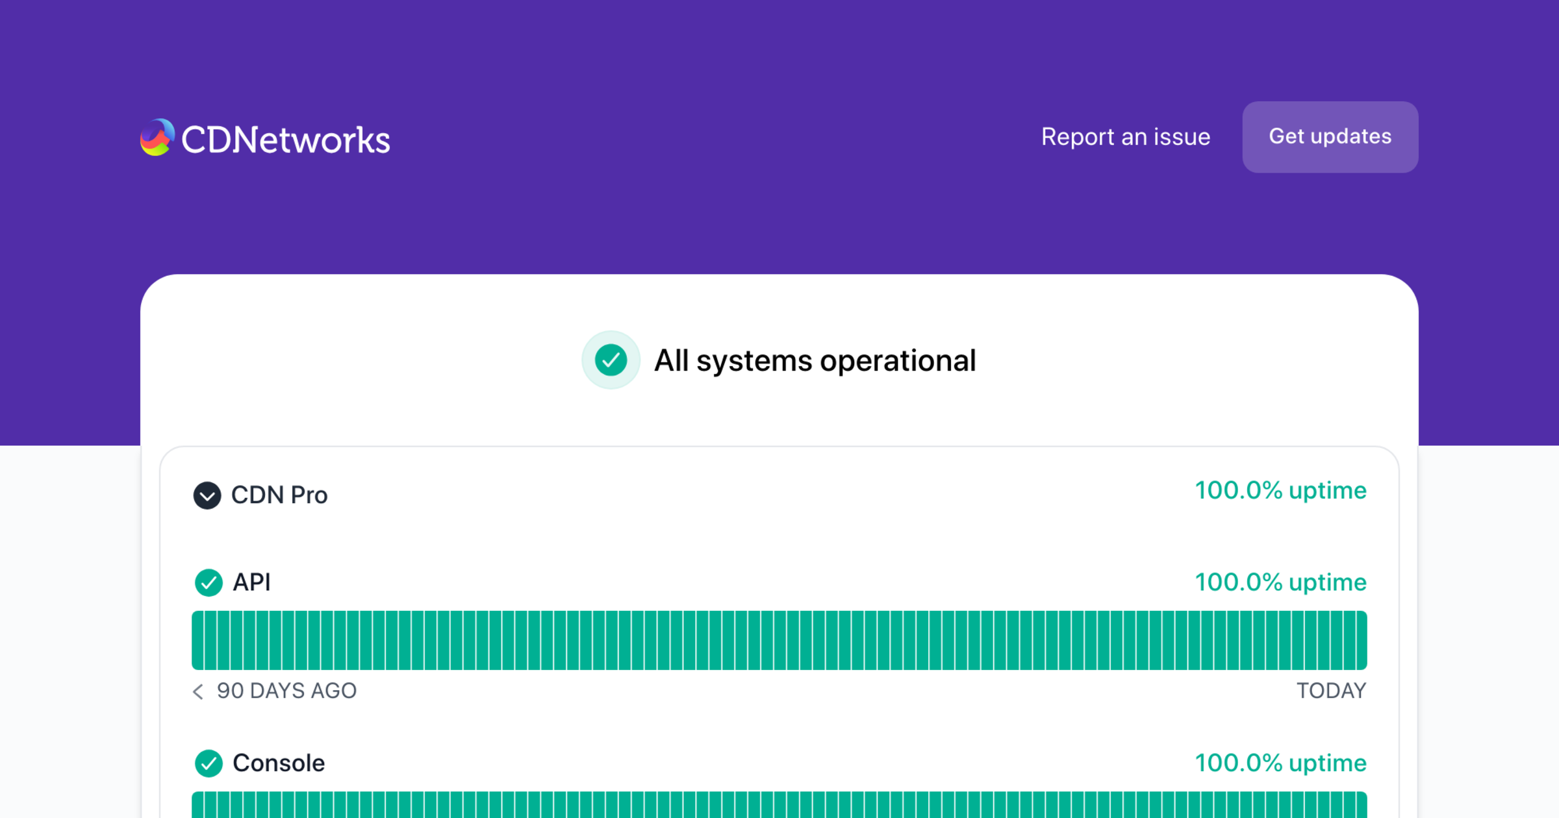The width and height of the screenshot is (1559, 818).
Task: Click the "All systems operational" heading
Action: click(x=815, y=360)
